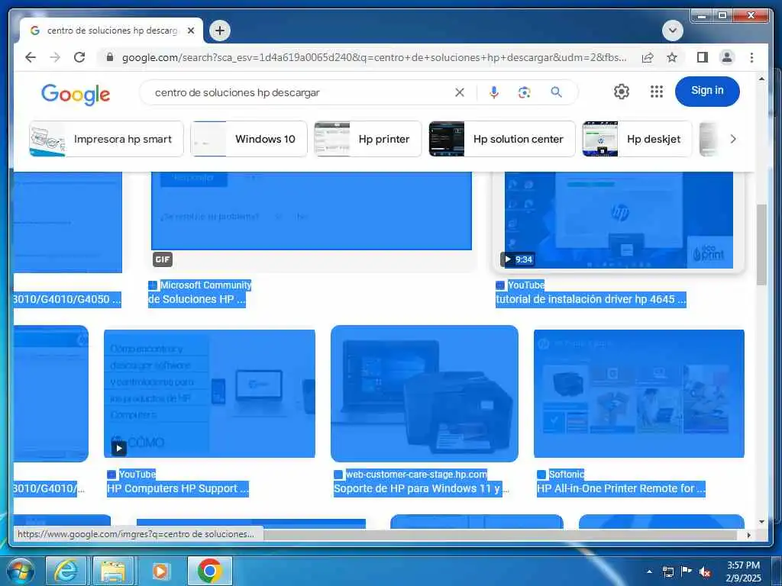Click the muted volume tray icon
782x586 pixels.
coord(705,572)
